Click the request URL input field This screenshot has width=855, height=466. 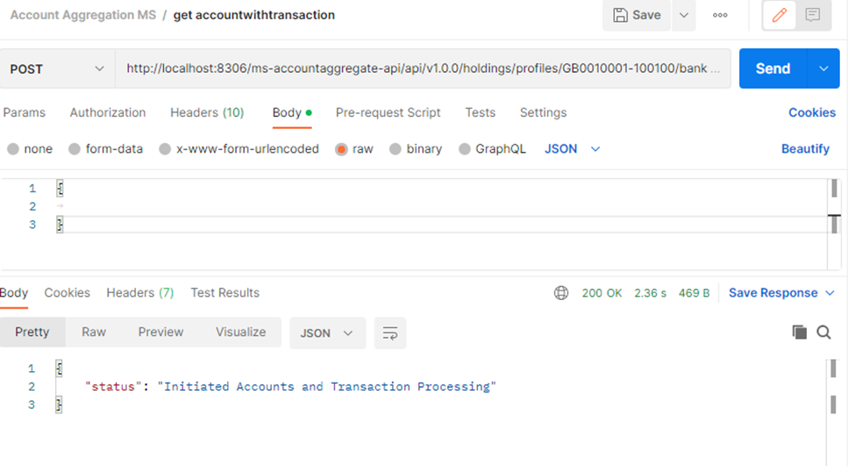tap(423, 68)
